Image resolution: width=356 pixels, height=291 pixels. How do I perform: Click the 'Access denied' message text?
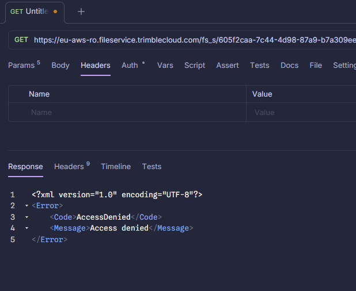pos(119,228)
